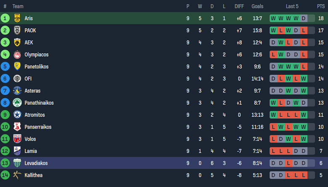The height and width of the screenshot is (187, 328).
Task: Click Lamia's first loss form box
Action: [273, 151]
